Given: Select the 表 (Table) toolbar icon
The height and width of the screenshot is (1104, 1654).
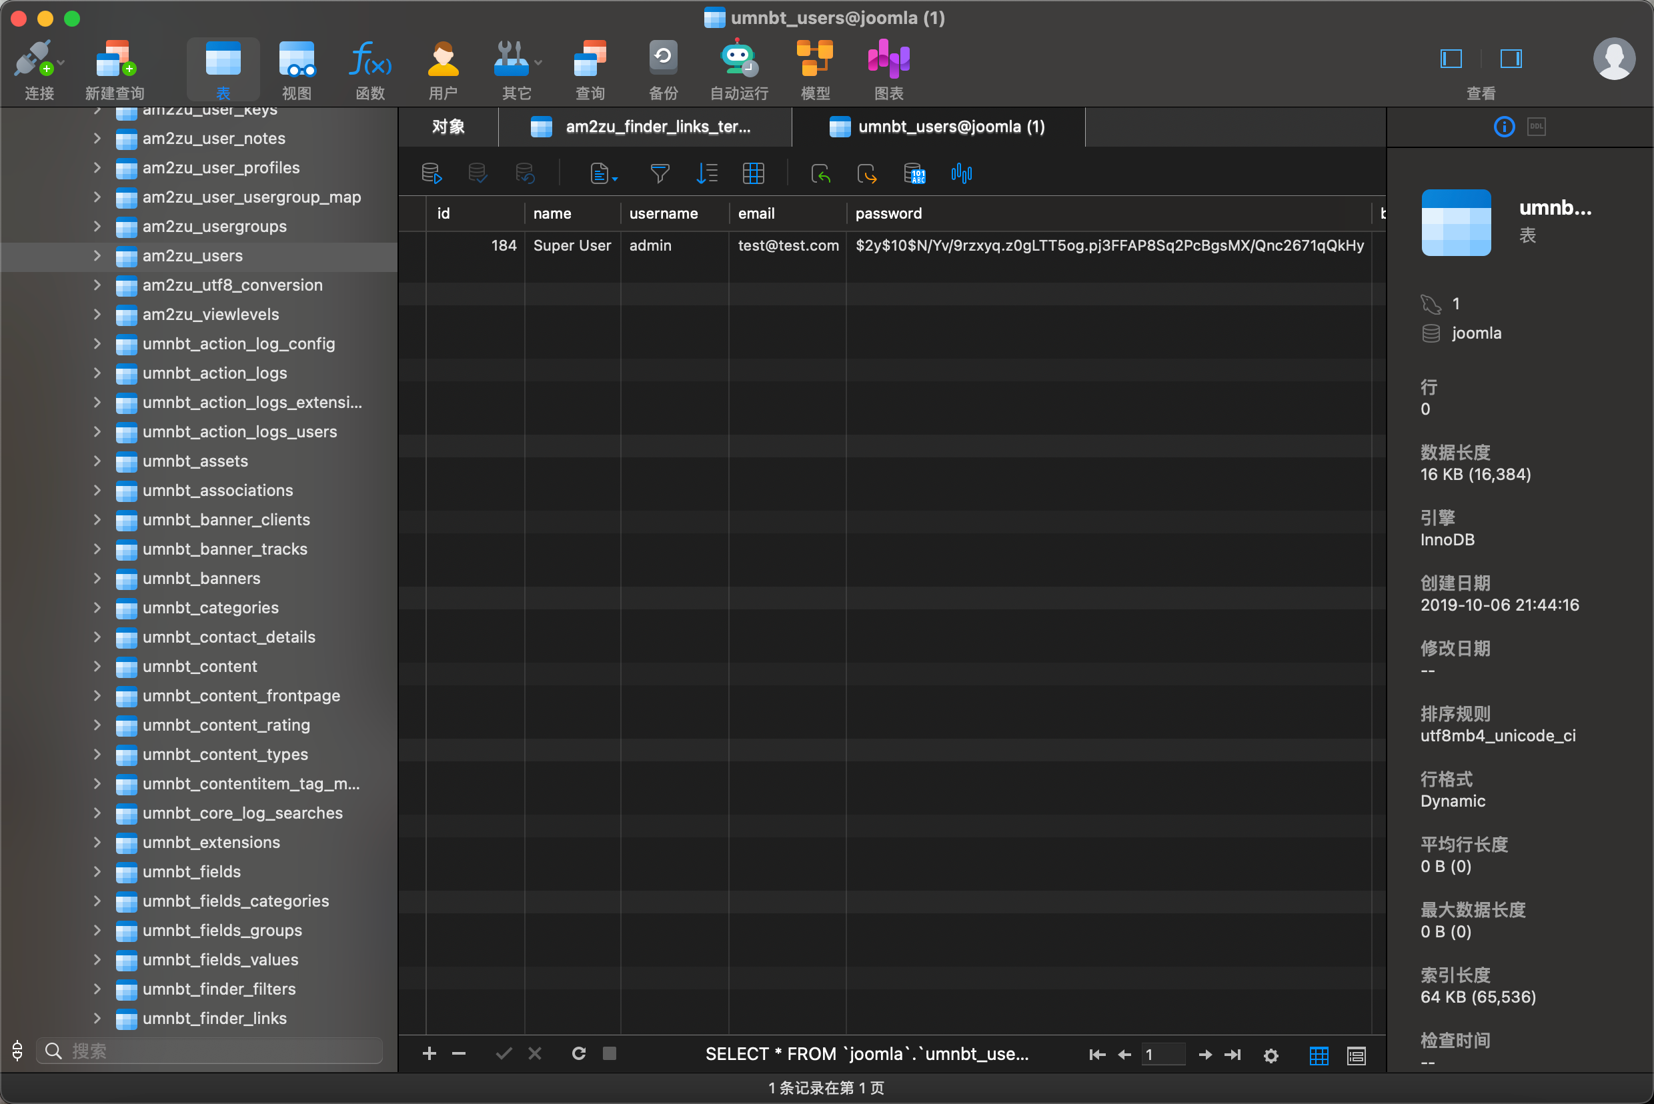Looking at the screenshot, I should tap(223, 70).
